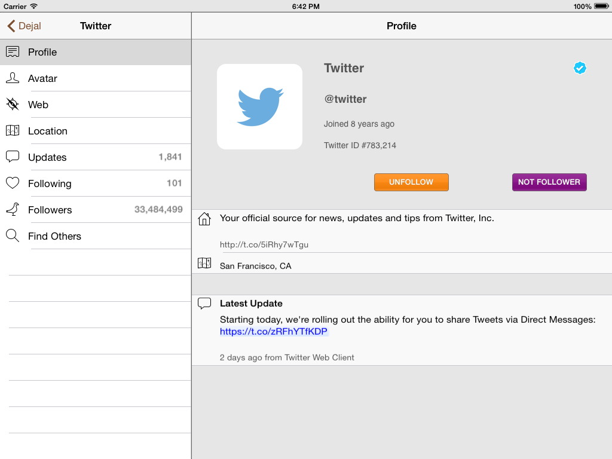Open the Followers menu row
The height and width of the screenshot is (459, 612).
(x=96, y=210)
